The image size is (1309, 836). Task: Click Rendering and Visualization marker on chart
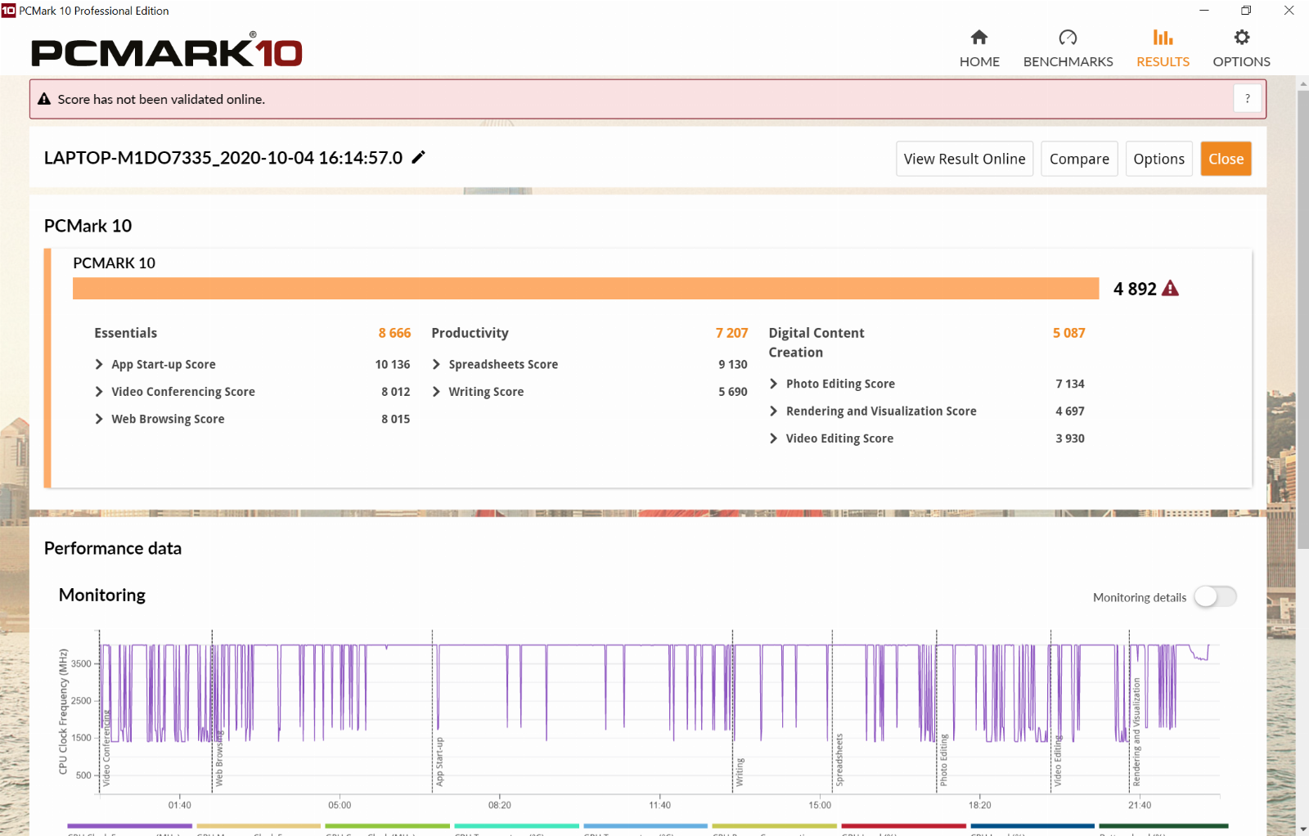click(1136, 732)
